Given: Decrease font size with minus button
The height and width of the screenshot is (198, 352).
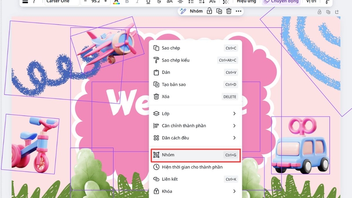Looking at the screenshot, I should tap(85, 2).
